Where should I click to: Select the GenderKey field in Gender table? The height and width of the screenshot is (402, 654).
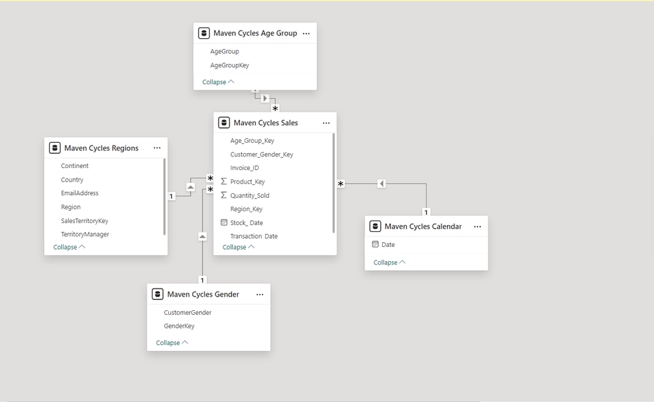179,326
